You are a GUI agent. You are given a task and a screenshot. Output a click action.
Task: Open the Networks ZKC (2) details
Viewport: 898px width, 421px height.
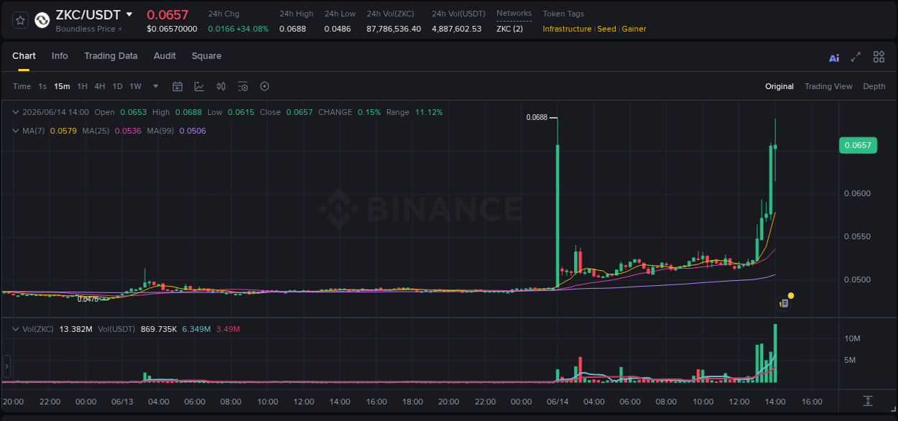pos(509,29)
